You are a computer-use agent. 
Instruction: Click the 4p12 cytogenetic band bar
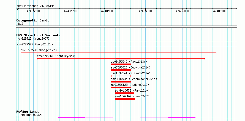tap(127, 27)
